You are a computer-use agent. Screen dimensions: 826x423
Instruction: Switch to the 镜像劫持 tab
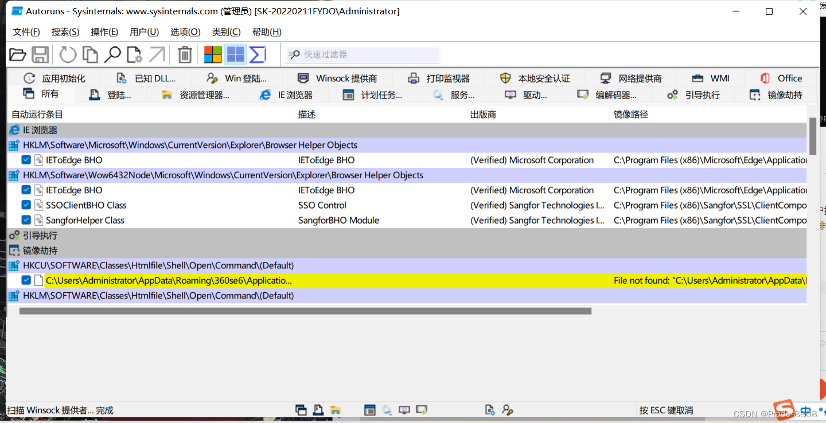click(776, 95)
